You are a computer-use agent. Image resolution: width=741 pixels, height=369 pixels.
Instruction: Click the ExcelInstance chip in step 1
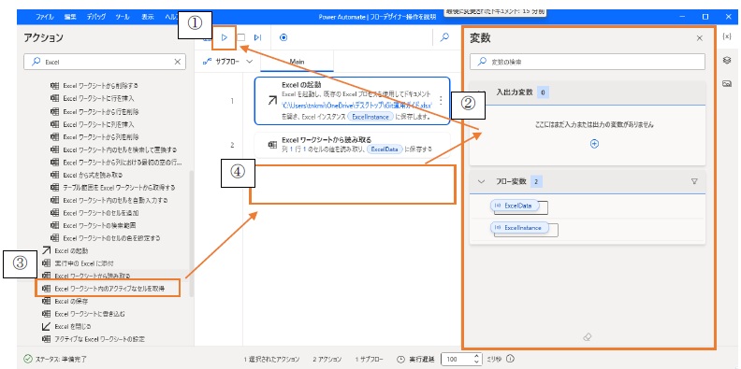click(370, 117)
